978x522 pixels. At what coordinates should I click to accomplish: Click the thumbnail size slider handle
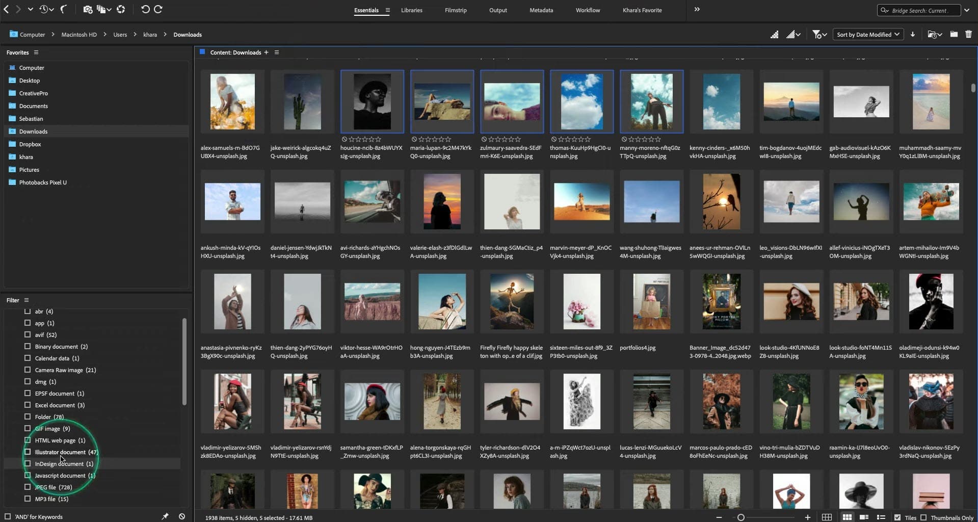741,517
